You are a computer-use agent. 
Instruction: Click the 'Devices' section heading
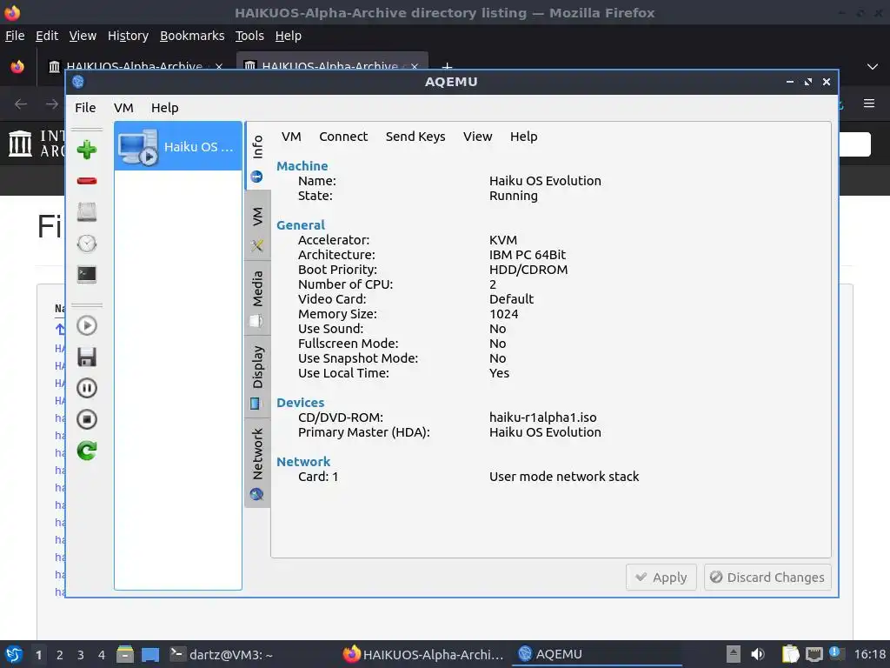click(300, 403)
